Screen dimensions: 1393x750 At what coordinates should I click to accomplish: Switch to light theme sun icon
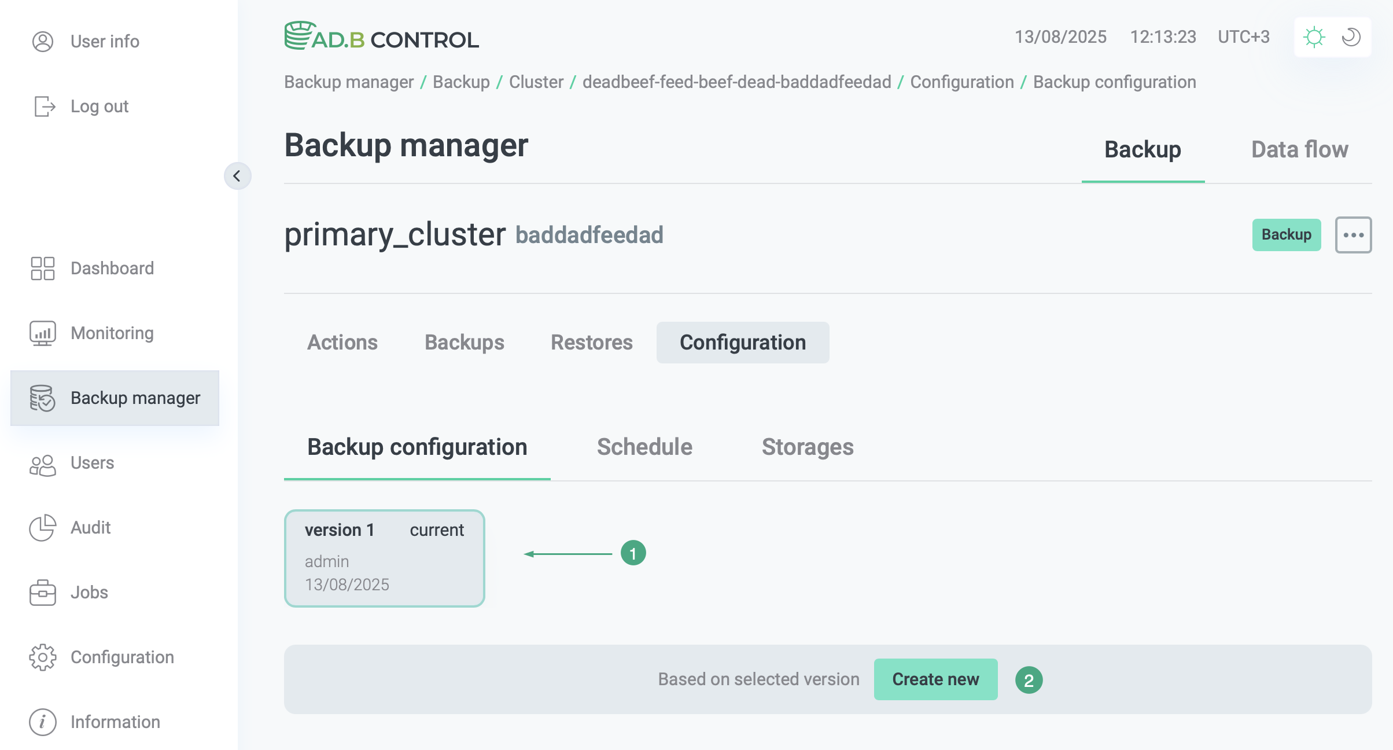[x=1314, y=37]
